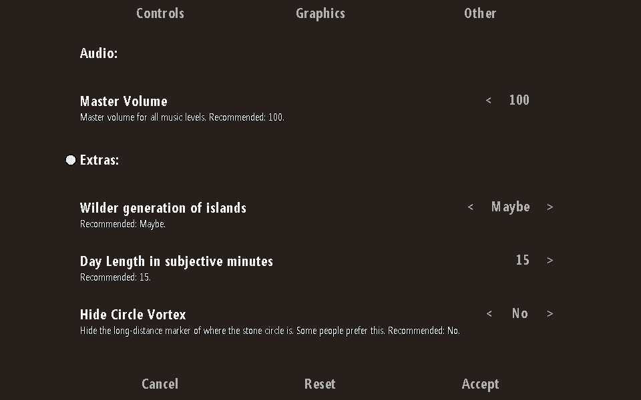The width and height of the screenshot is (641, 400).
Task: Cancel the settings changes
Action: pos(160,384)
